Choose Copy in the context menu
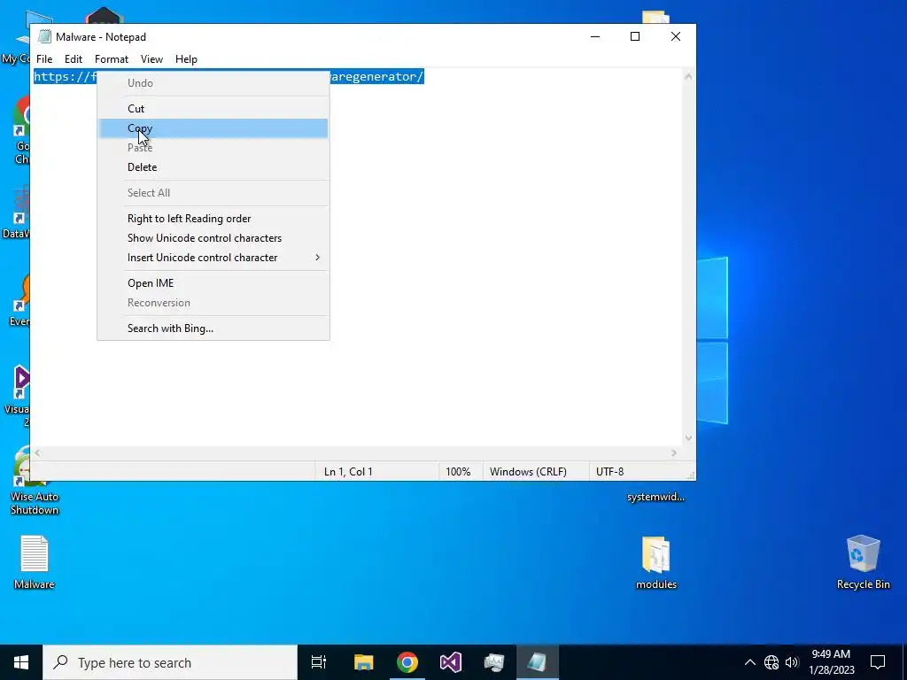 213,128
